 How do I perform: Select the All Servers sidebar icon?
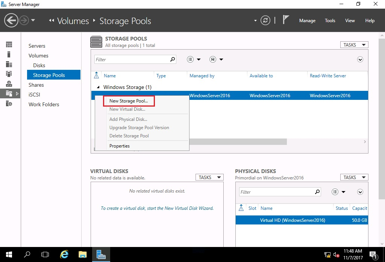9,64
